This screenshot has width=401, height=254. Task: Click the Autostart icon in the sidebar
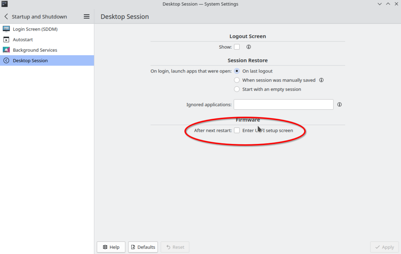(x=6, y=40)
